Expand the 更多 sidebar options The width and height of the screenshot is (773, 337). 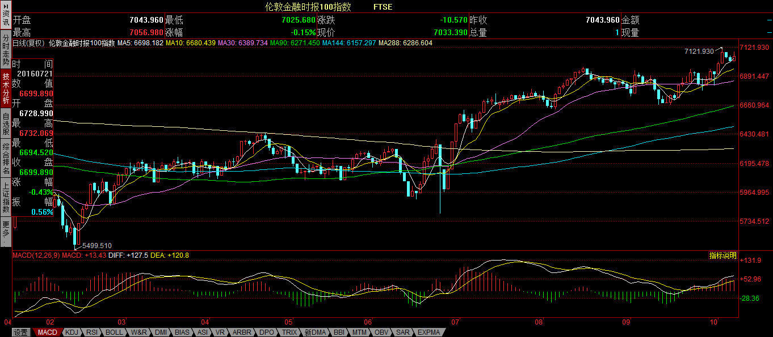(x=5, y=232)
